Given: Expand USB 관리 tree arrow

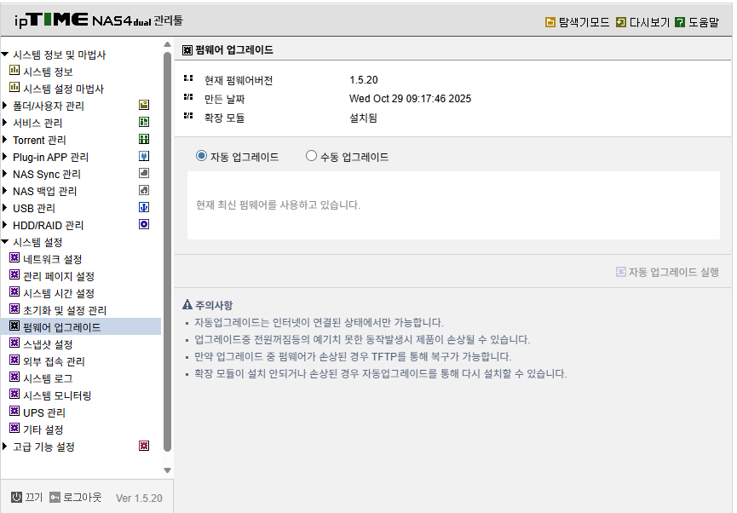Looking at the screenshot, I should coord(5,208).
